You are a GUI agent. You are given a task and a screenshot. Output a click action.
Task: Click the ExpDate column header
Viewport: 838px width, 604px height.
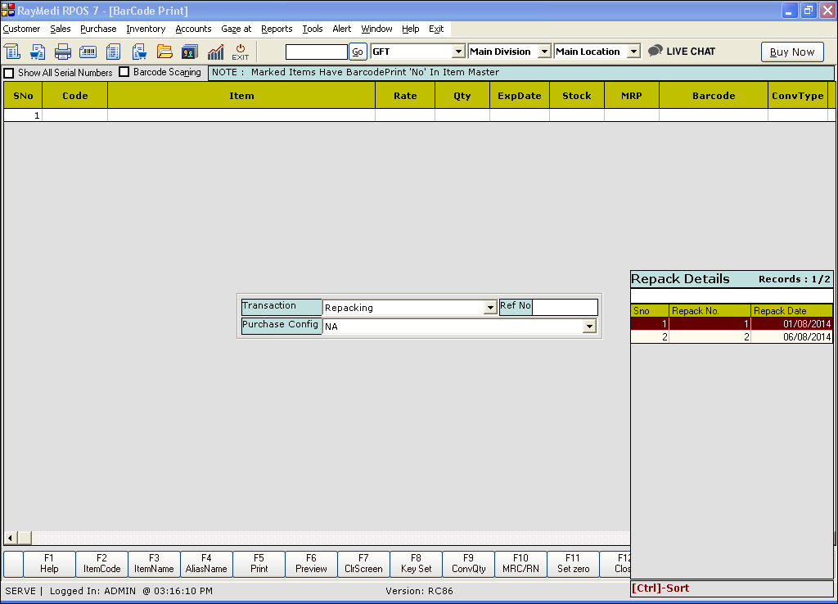[x=520, y=96]
